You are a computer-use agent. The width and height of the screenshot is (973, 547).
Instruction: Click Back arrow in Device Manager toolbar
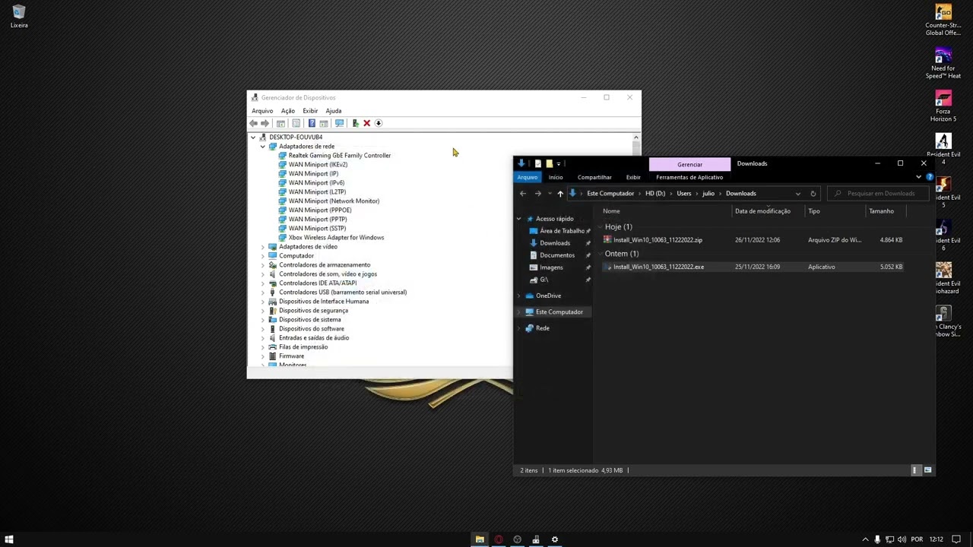[254, 123]
